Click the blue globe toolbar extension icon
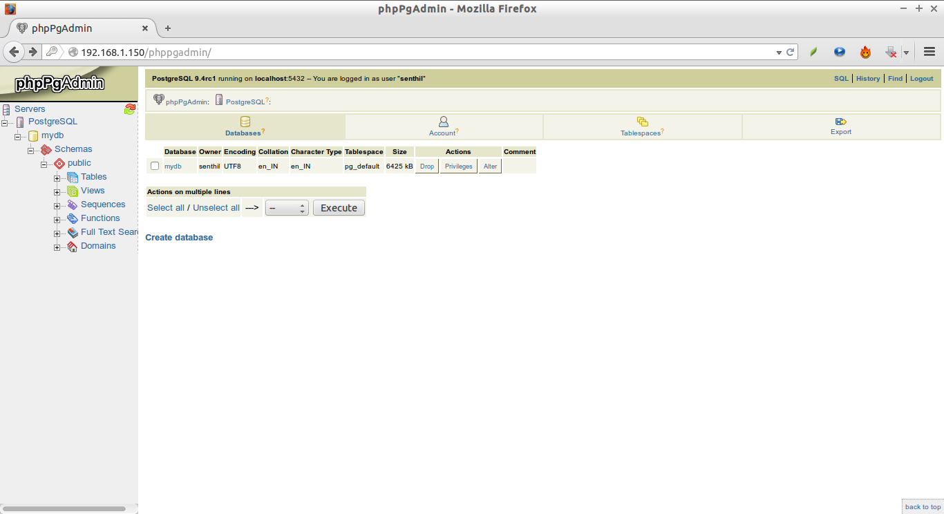 [x=840, y=52]
